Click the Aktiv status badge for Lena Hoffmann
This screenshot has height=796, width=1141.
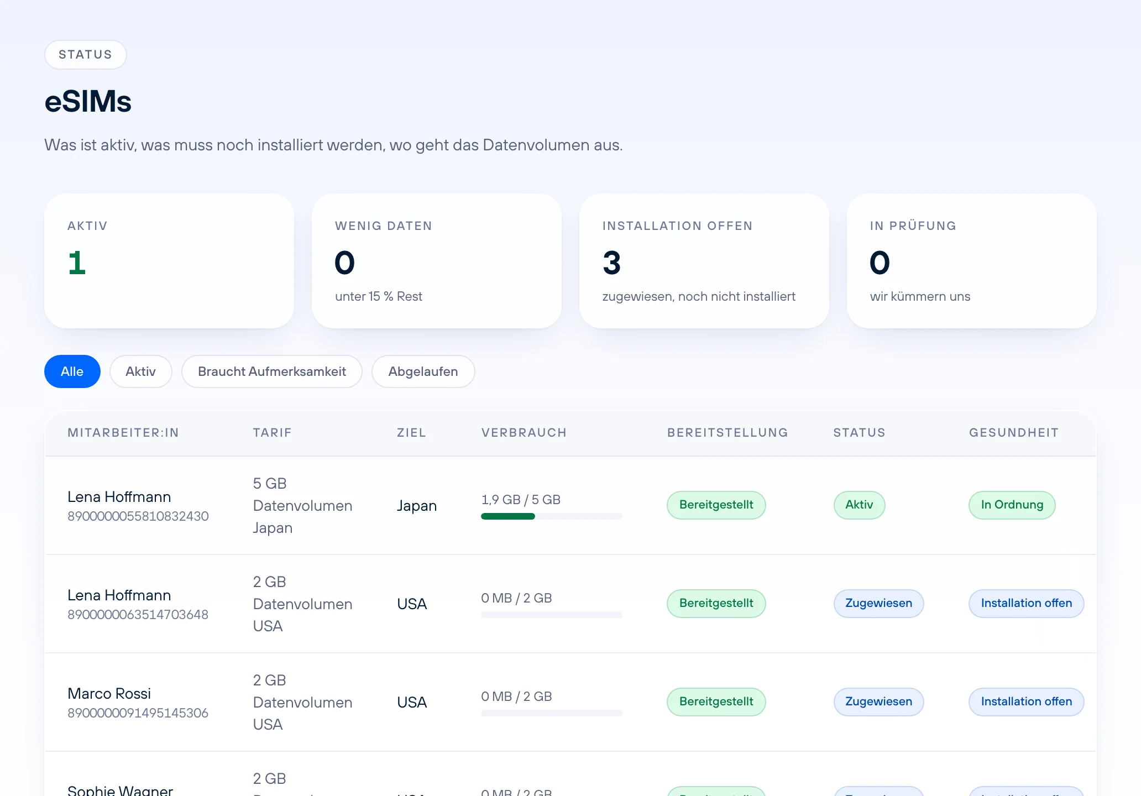tap(859, 505)
